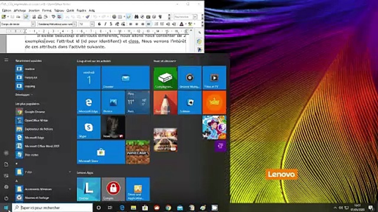
Task: Open Alarmes et horloge app entry
Action: coord(43,198)
